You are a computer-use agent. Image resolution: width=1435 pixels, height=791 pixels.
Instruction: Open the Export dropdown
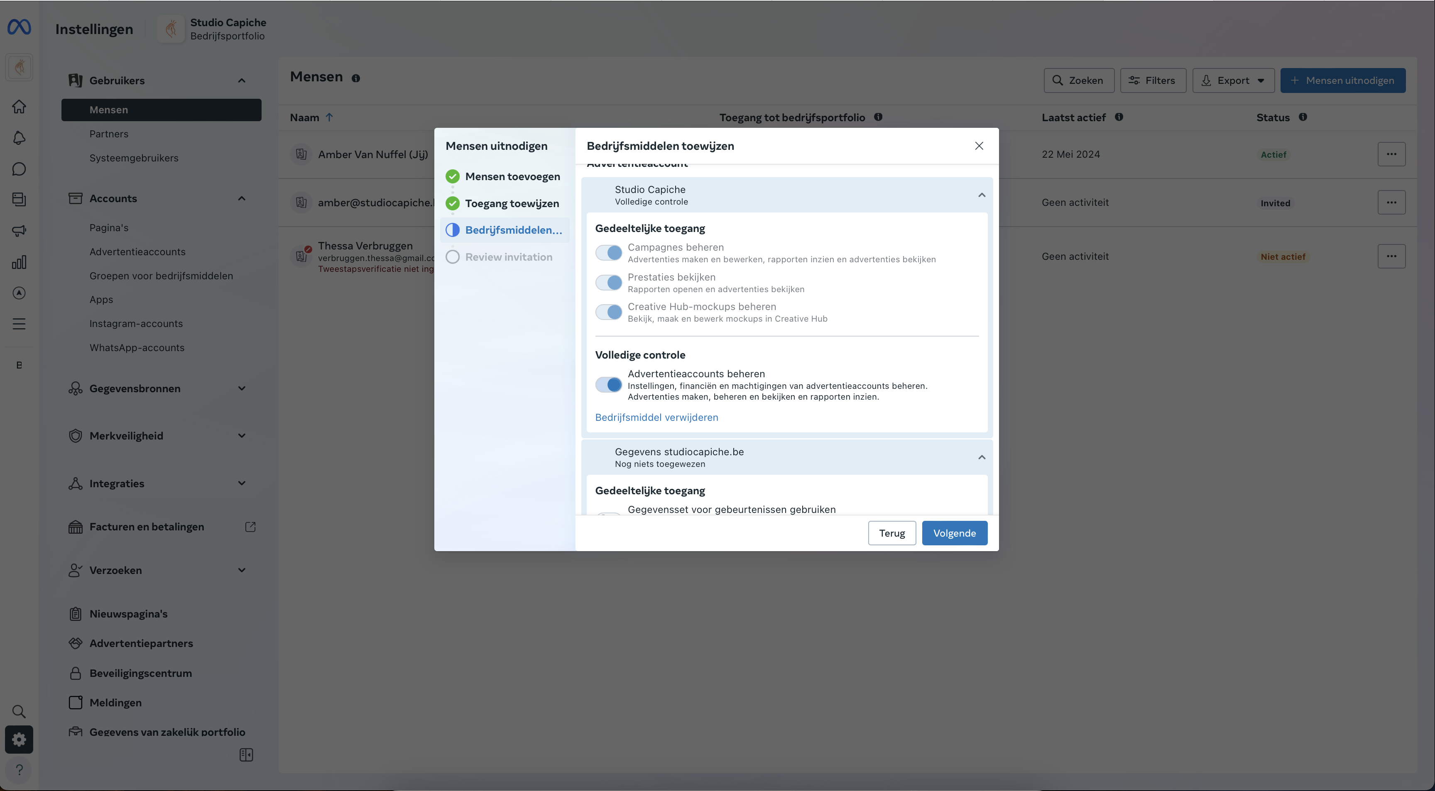point(1233,81)
